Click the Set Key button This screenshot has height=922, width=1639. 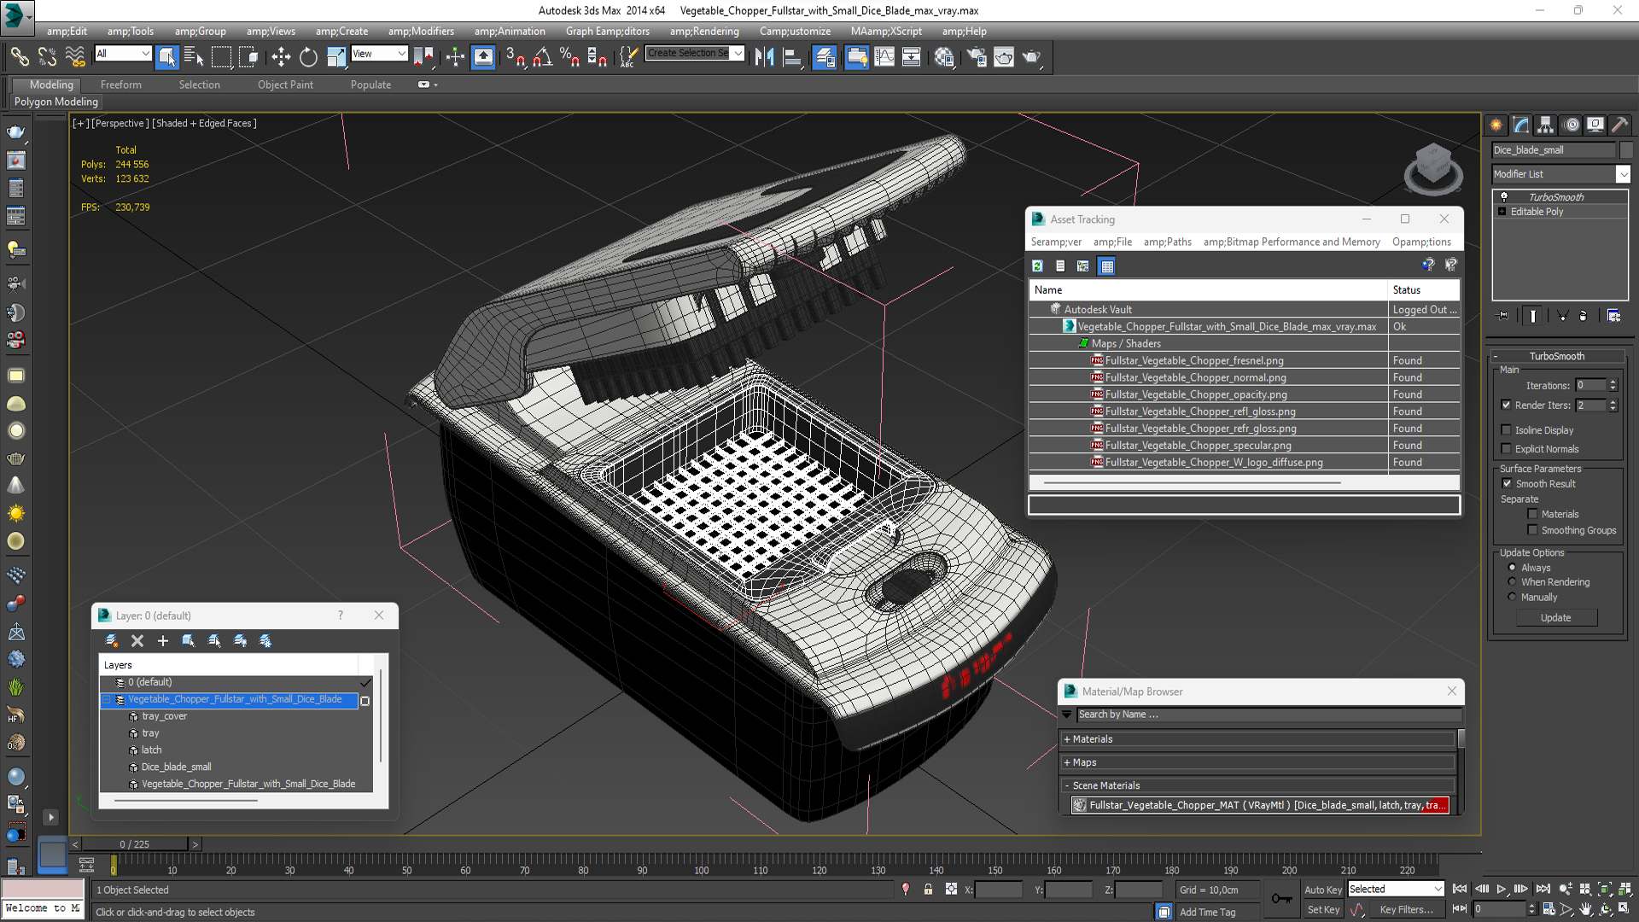[x=1322, y=910]
